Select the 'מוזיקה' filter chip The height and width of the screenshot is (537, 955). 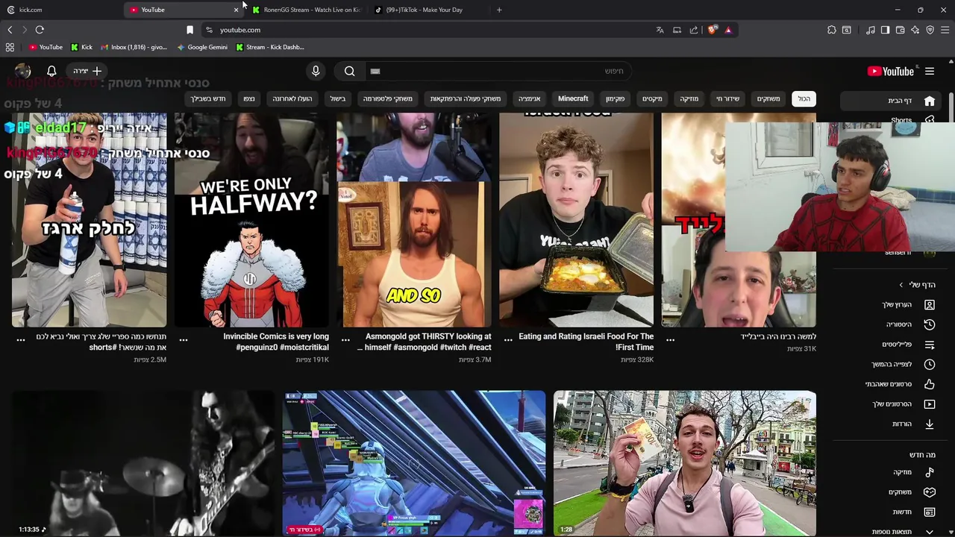pos(689,98)
